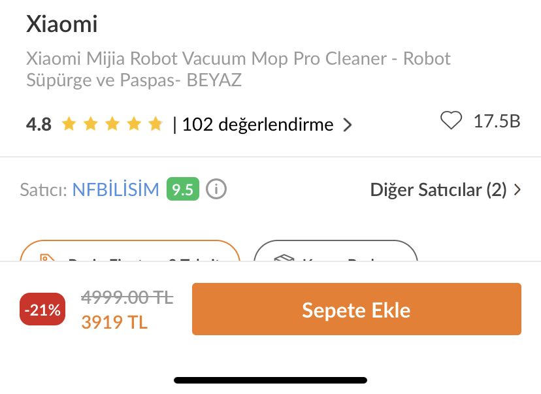Add product with Sepete Ekle button
The width and height of the screenshot is (541, 394).
356,309
